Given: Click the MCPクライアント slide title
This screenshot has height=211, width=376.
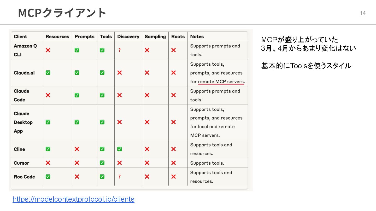Looking at the screenshot, I should 62,13.
